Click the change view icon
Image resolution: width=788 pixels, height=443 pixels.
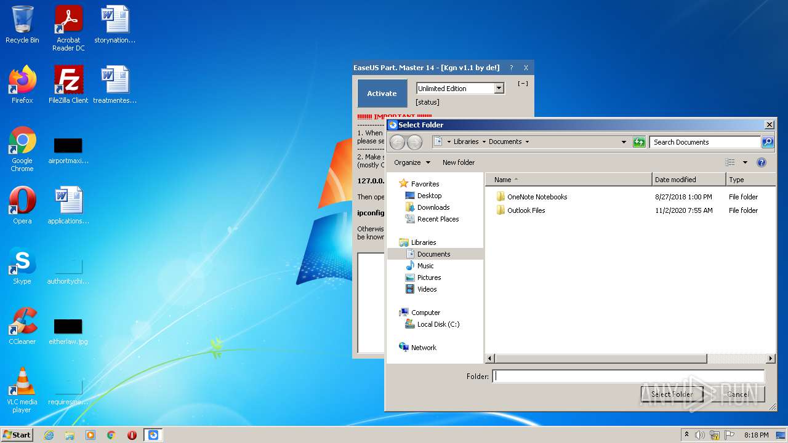(730, 162)
